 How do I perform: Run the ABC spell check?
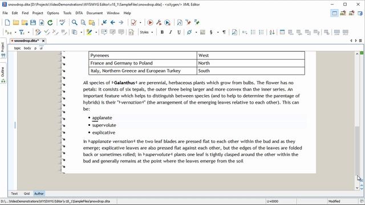click(62, 23)
